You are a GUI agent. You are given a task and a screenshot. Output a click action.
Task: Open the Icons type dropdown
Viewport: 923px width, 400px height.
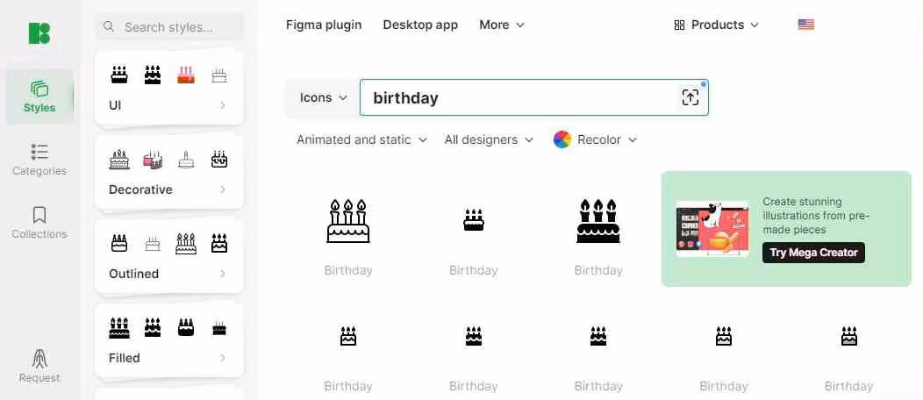323,98
